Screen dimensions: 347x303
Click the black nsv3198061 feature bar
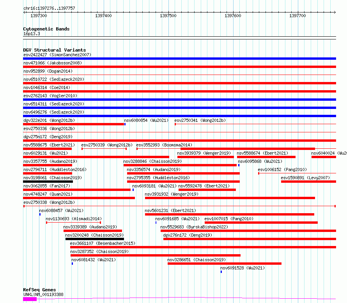[48, 182]
